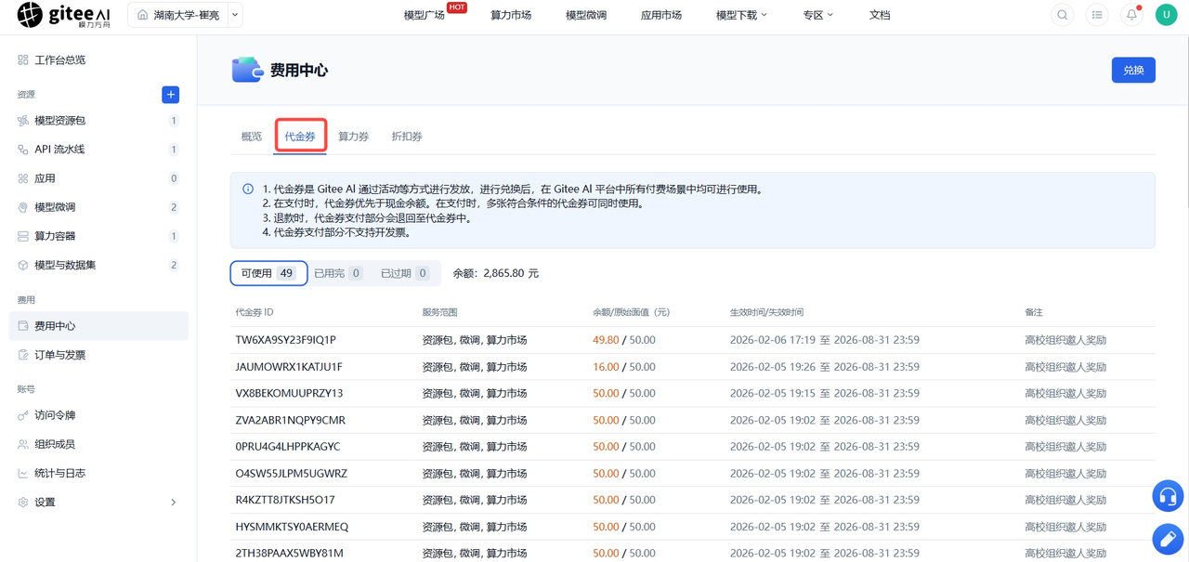Click the 49.80 / 50.00 balance cell
The height and width of the screenshot is (562, 1189).
click(x=623, y=340)
